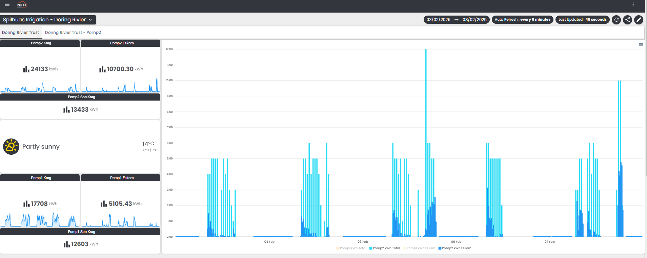Open the date range picker
The height and width of the screenshot is (258, 647).
point(456,20)
